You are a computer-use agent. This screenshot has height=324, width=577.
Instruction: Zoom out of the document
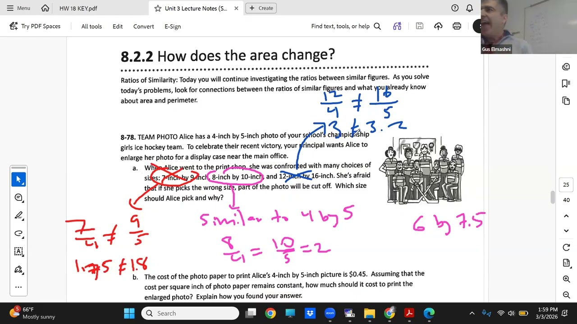coord(566,295)
